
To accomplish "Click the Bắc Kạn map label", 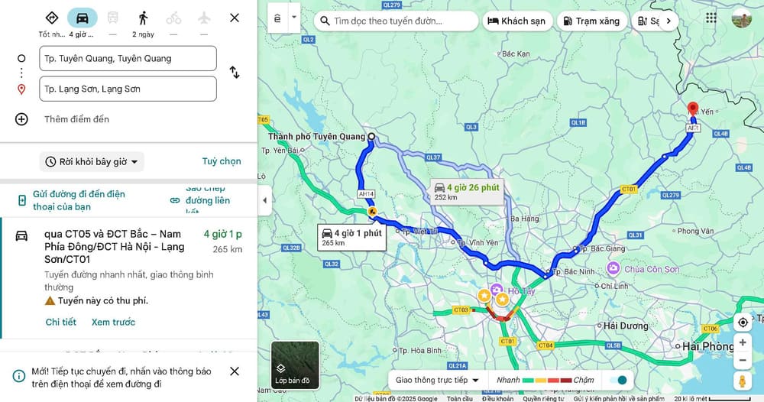I will point(516,53).
